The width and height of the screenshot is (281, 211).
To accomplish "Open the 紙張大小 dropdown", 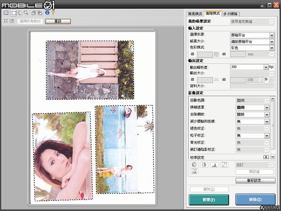I will [252, 42].
